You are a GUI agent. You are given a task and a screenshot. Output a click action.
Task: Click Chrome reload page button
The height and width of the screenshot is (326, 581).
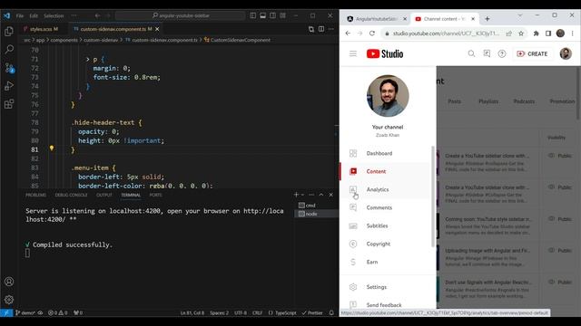click(372, 34)
